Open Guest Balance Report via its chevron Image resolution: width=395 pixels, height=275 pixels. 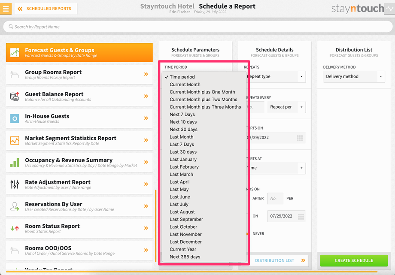[146, 96]
